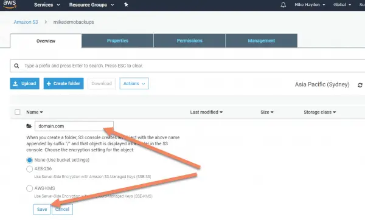Select AWS-KMS encryption option
Viewport: 365px width, 220px height.
point(29,188)
